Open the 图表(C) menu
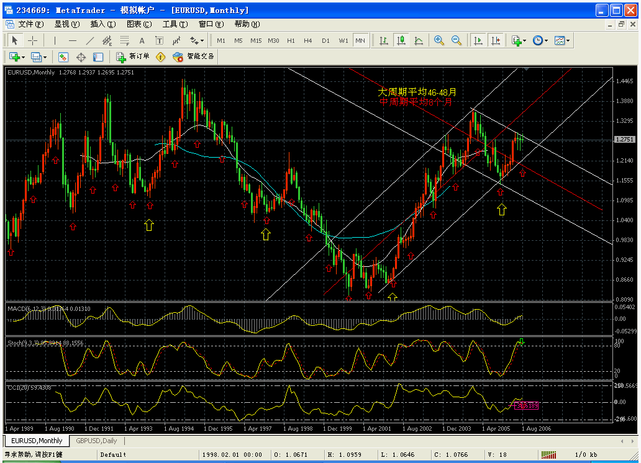The height and width of the screenshot is (463, 641). click(x=139, y=25)
